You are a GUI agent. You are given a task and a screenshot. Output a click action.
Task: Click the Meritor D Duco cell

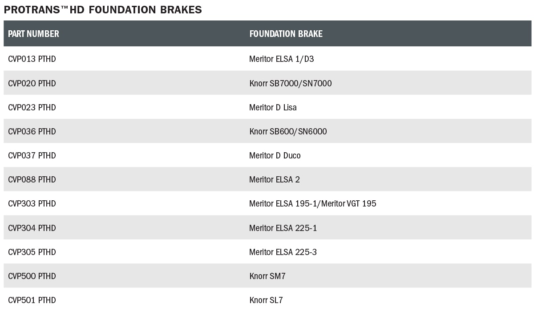pyautogui.click(x=275, y=155)
